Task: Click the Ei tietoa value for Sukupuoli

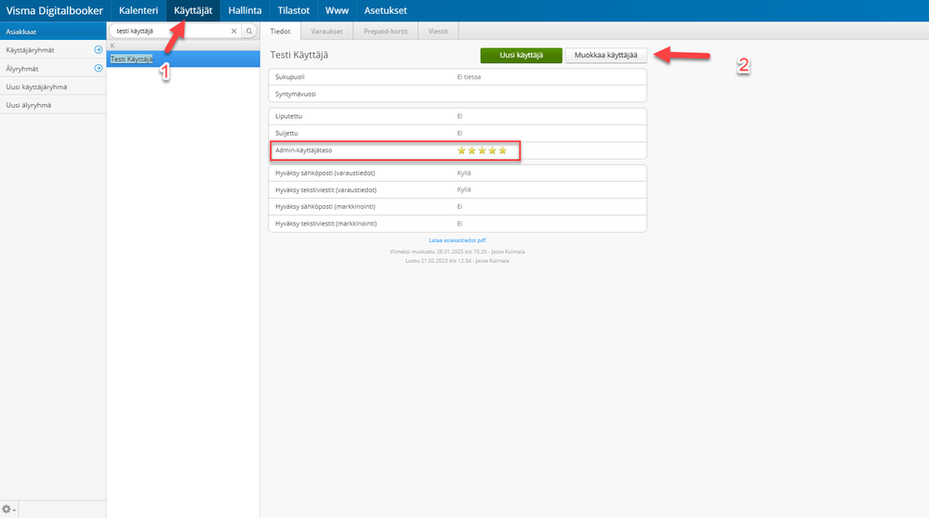Action: (x=469, y=77)
